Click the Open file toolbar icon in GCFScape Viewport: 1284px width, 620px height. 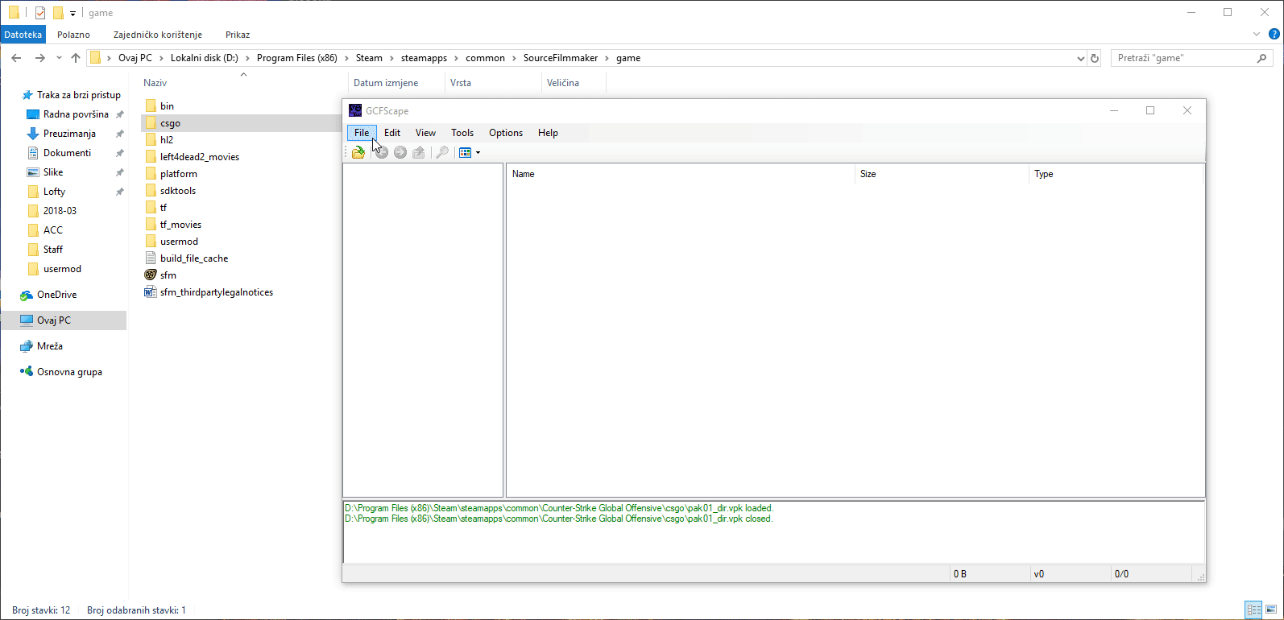pos(358,152)
